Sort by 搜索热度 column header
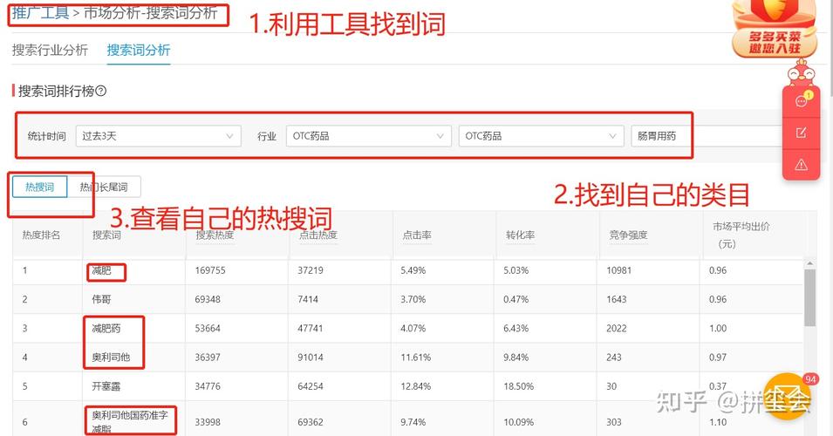 tap(215, 235)
